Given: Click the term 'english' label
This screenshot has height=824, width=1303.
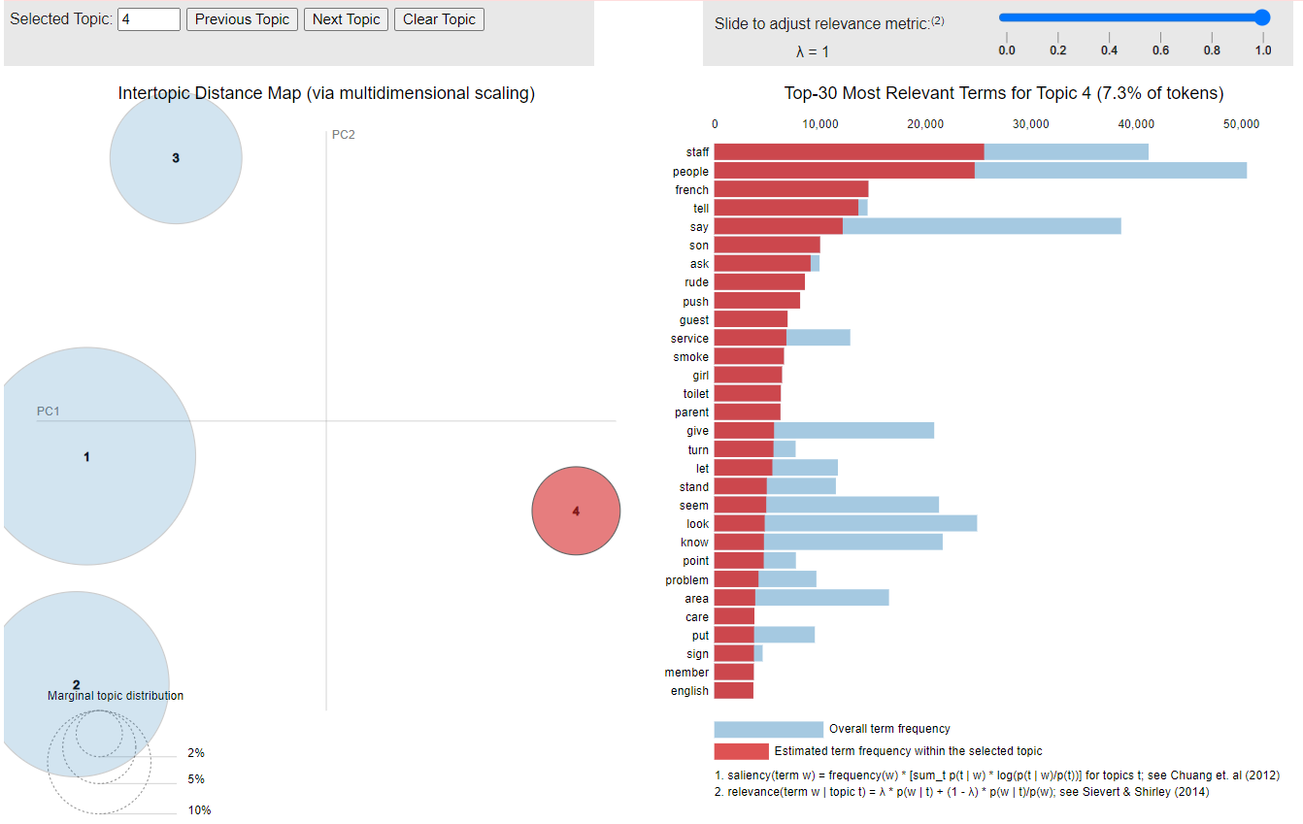Looking at the screenshot, I should pyautogui.click(x=690, y=691).
